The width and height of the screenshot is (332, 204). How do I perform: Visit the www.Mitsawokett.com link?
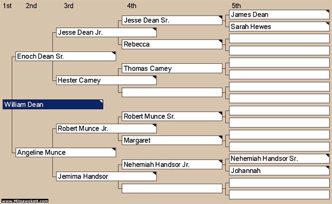point(25,201)
